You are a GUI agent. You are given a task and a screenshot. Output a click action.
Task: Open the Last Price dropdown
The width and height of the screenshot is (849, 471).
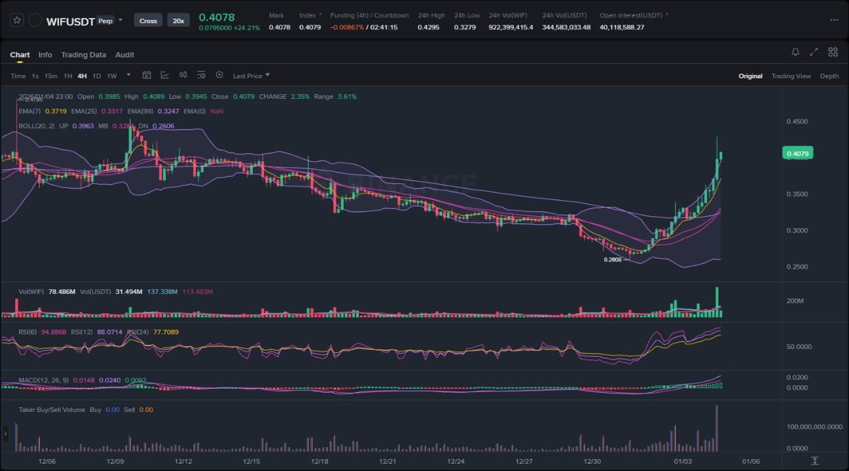coord(251,76)
